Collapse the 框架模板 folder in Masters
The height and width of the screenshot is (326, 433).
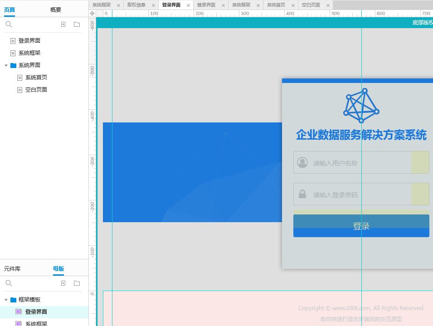click(6, 300)
